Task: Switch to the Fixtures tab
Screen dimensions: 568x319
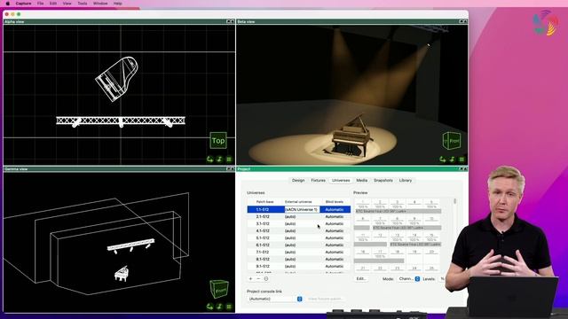Action: tap(318, 180)
